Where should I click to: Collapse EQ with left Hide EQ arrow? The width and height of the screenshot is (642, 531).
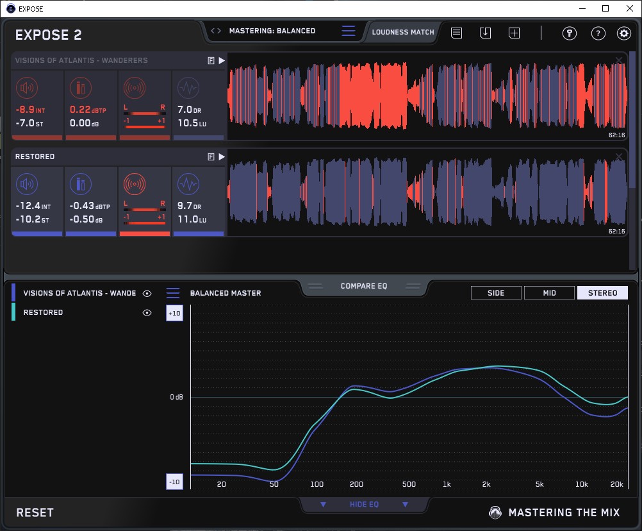click(323, 504)
